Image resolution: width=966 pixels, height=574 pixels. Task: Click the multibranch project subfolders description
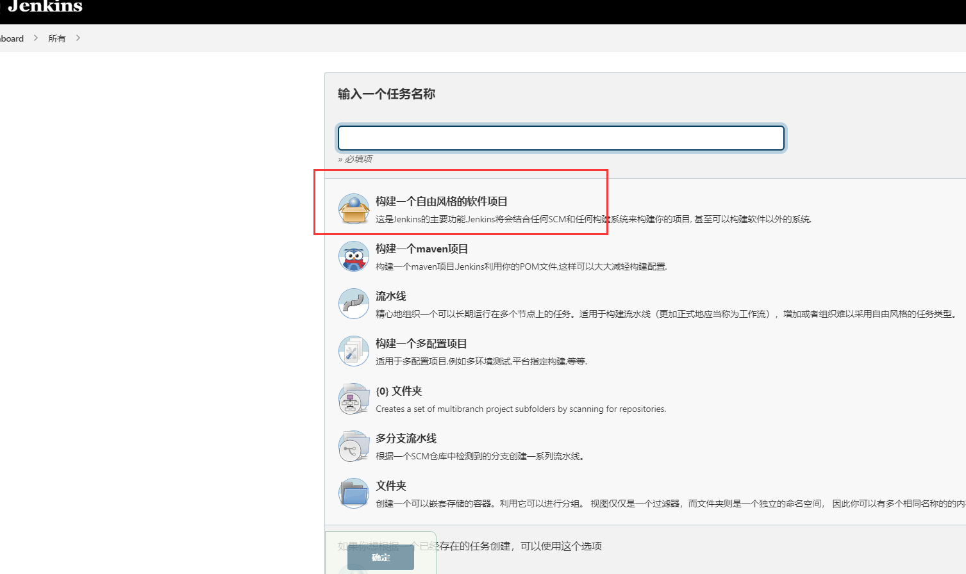coord(521,409)
